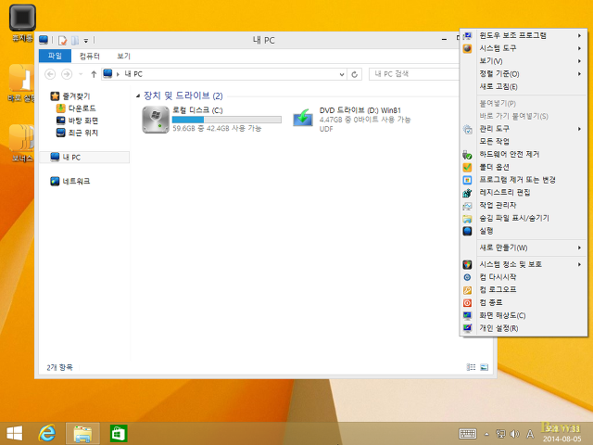This screenshot has height=445, width=593.
Task: Click the 컴 다시시작 icon
Action: [x=467, y=277]
